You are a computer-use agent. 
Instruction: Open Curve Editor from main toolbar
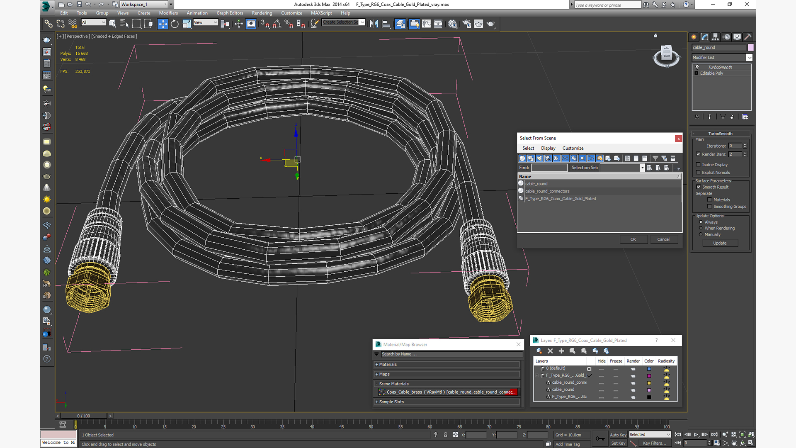[426, 24]
